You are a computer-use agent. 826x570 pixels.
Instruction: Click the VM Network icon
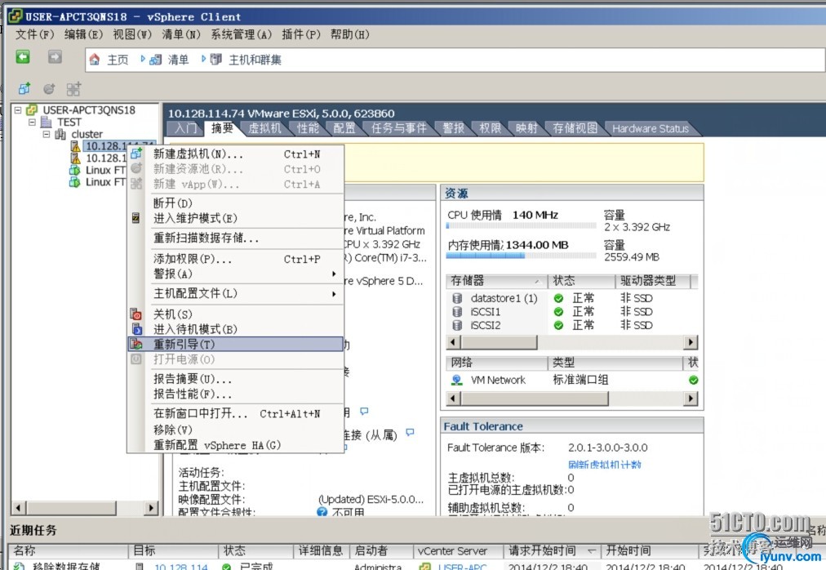click(457, 381)
